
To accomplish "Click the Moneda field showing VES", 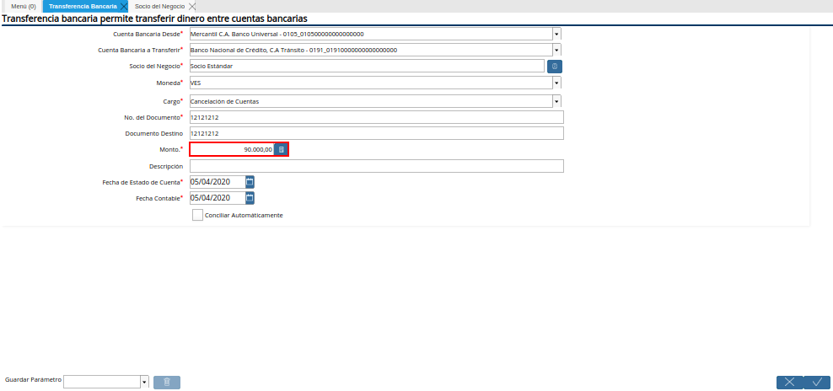I will pos(371,83).
